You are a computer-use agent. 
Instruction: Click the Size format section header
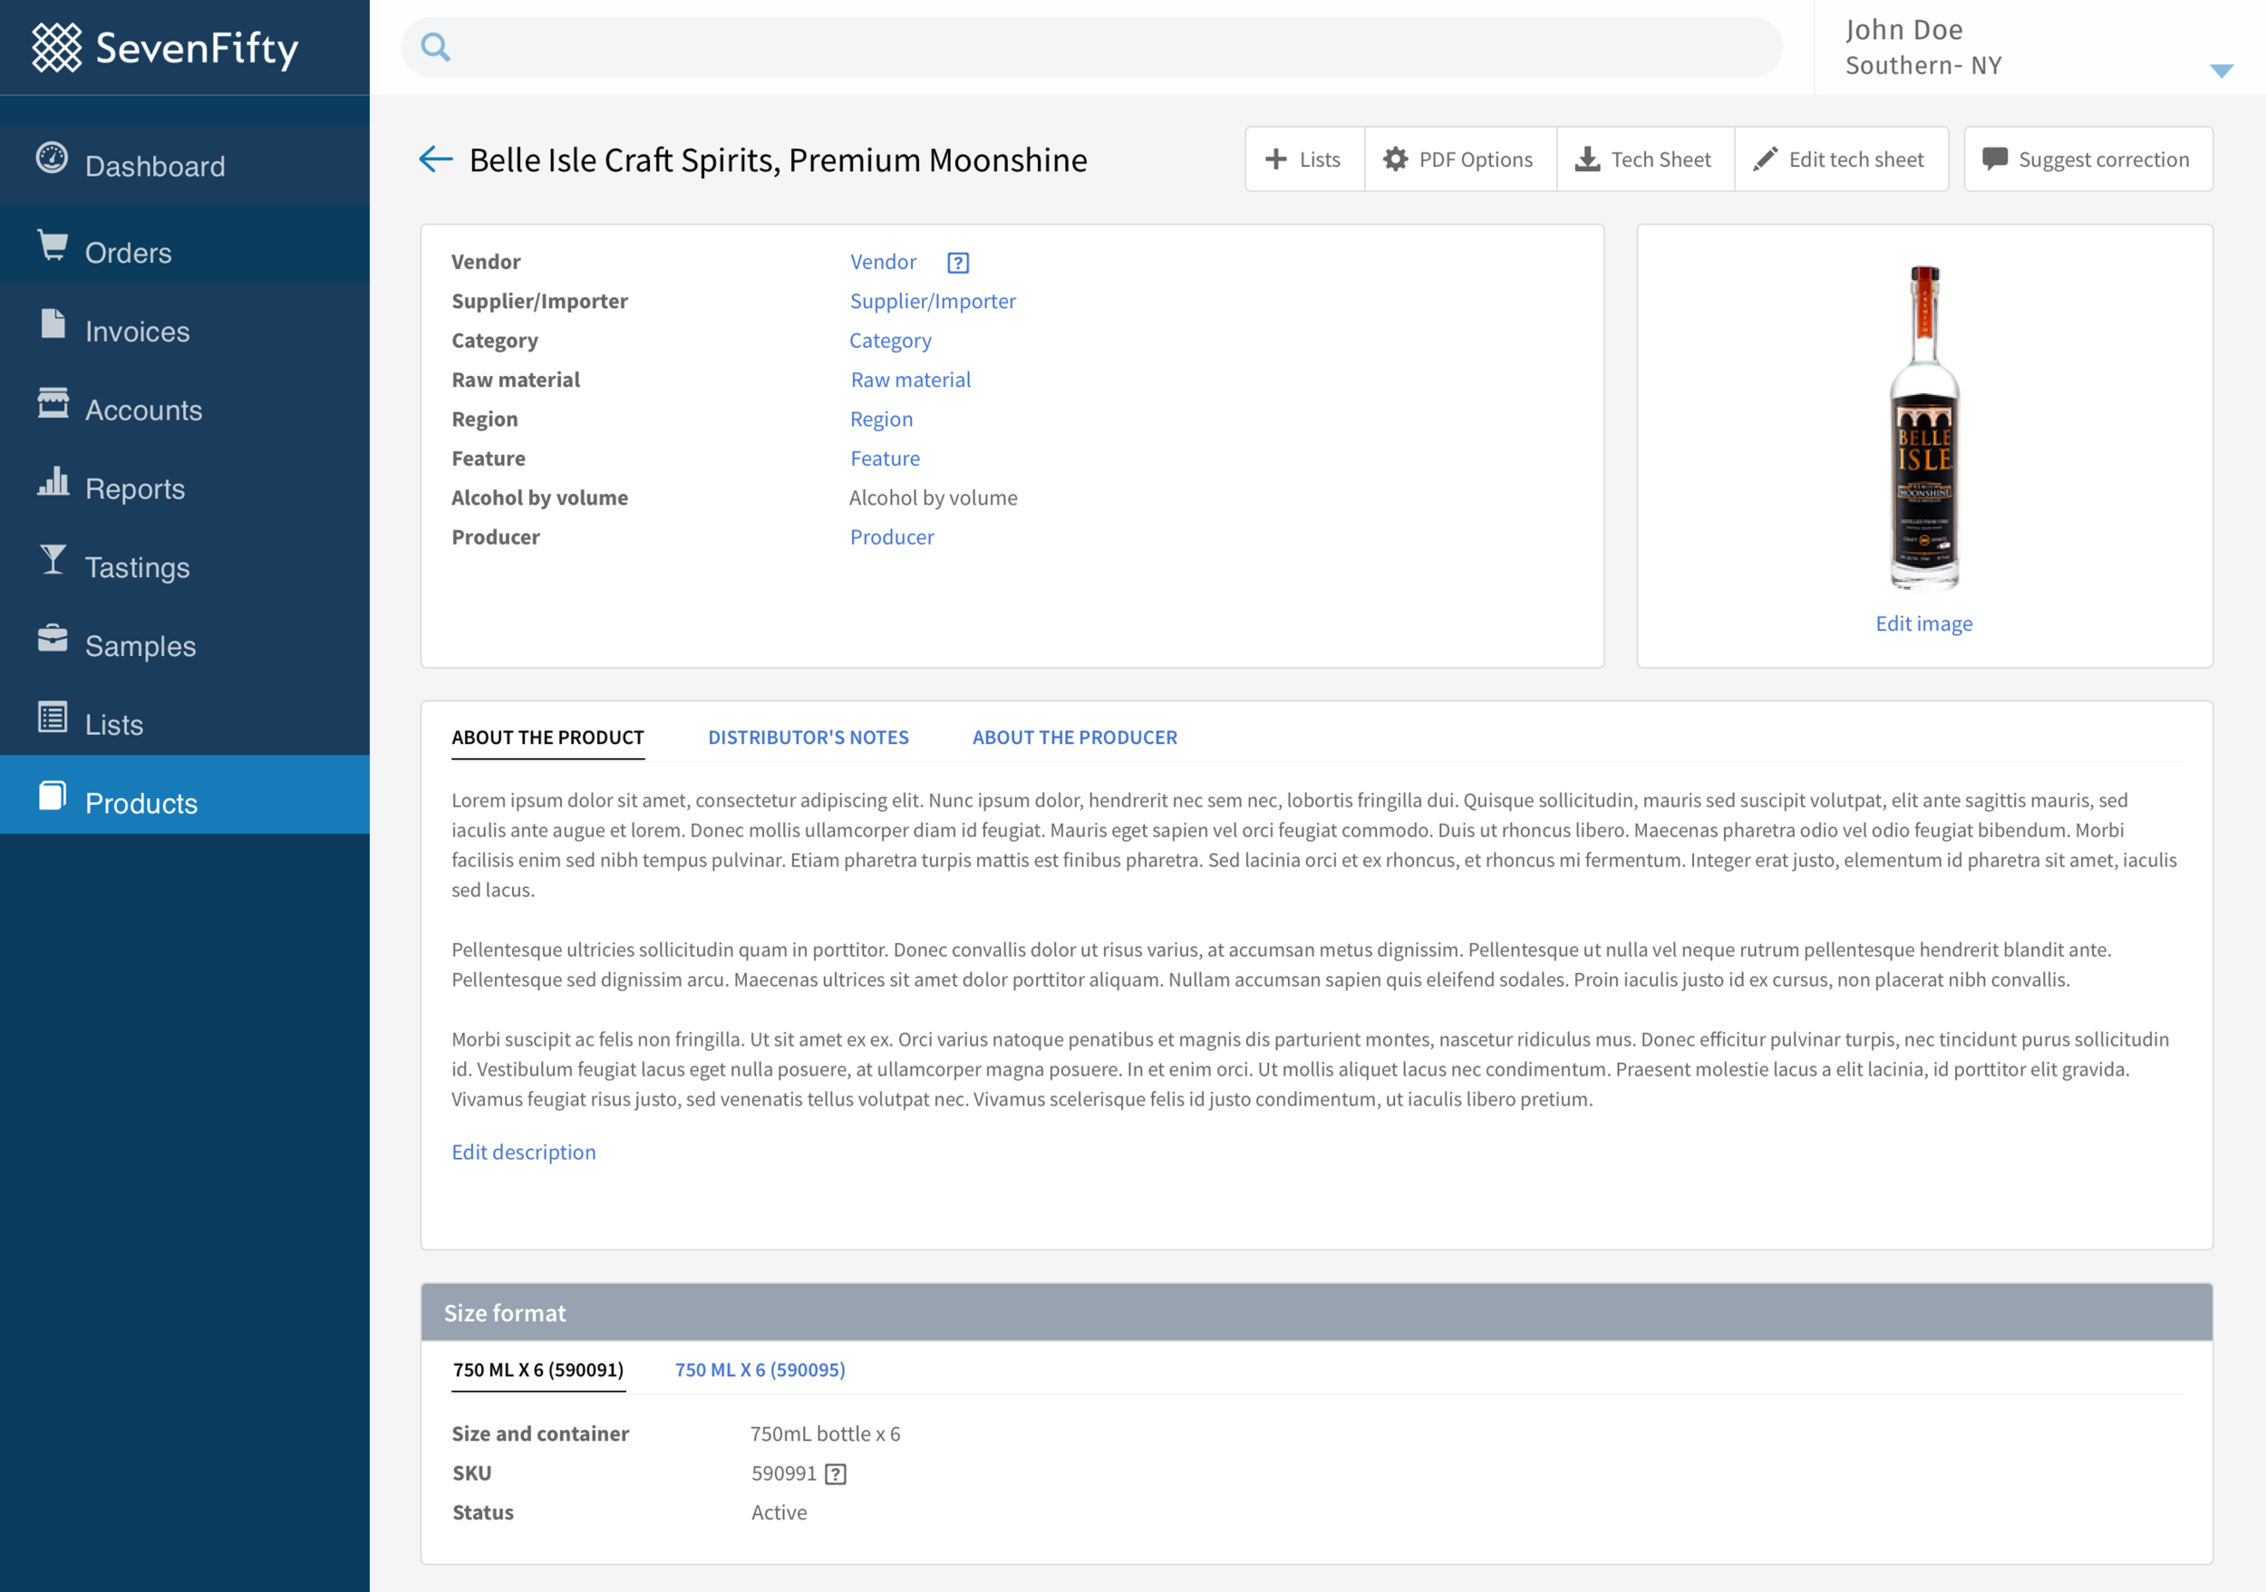coord(1317,1313)
